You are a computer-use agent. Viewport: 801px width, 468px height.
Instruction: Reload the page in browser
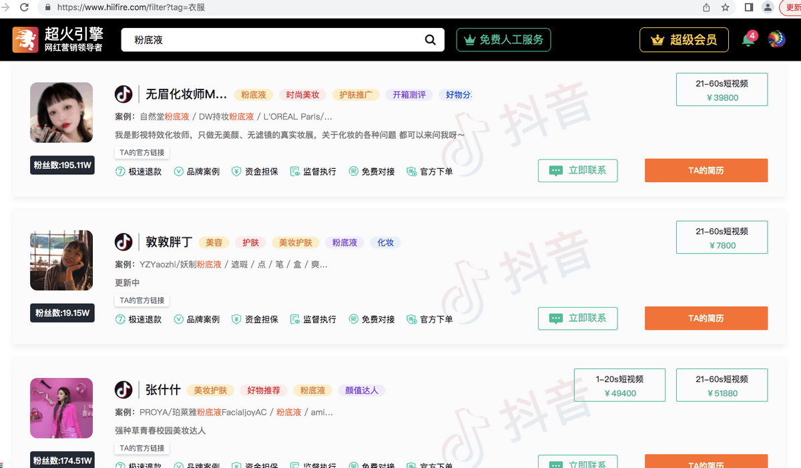25,8
